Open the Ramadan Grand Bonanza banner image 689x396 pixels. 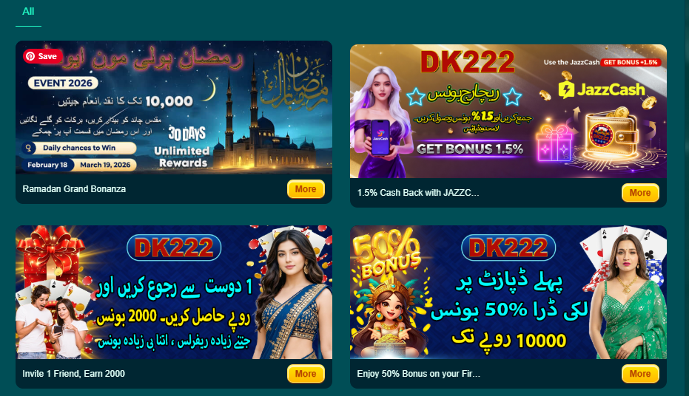[x=174, y=107]
